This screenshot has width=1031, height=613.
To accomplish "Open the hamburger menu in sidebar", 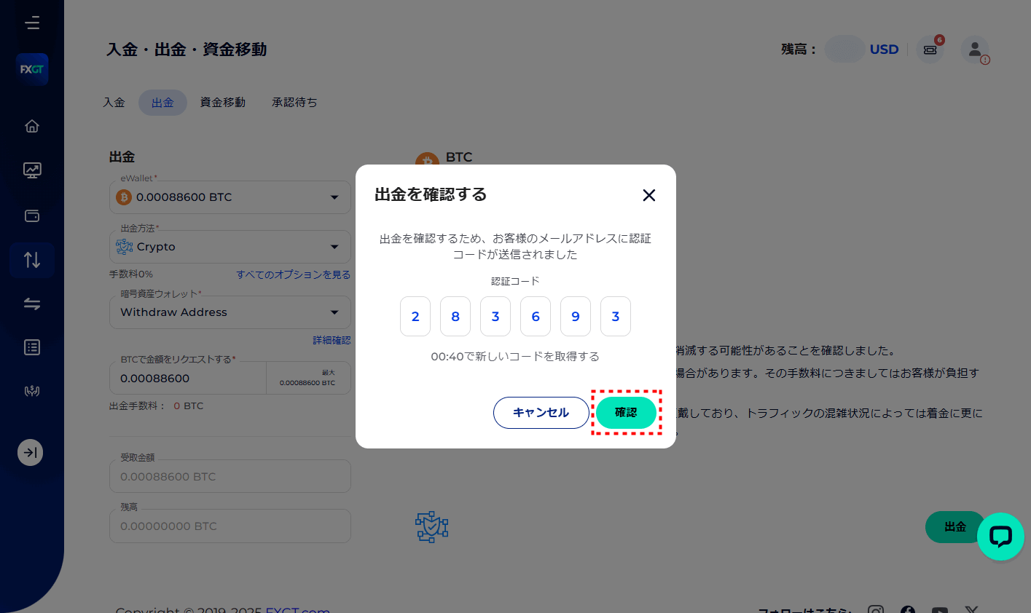I will pyautogui.click(x=32, y=23).
